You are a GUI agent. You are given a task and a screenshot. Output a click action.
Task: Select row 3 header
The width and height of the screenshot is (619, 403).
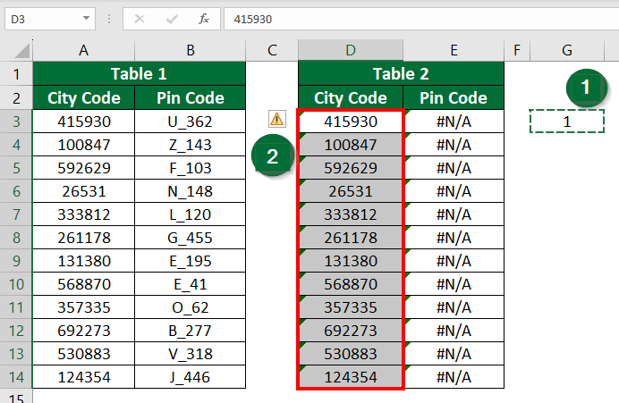[x=16, y=122]
